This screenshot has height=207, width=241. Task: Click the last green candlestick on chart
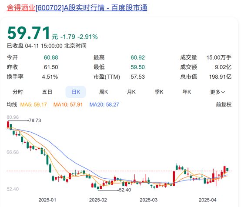click(x=228, y=170)
